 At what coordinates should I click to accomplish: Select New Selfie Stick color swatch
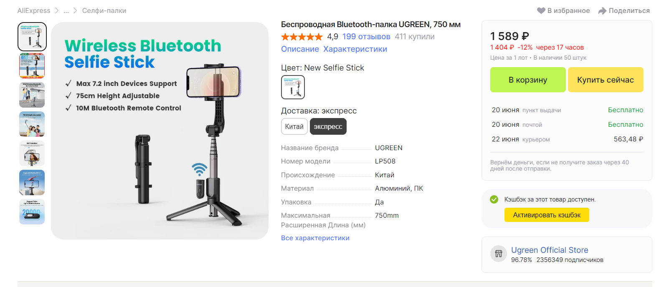tap(293, 87)
